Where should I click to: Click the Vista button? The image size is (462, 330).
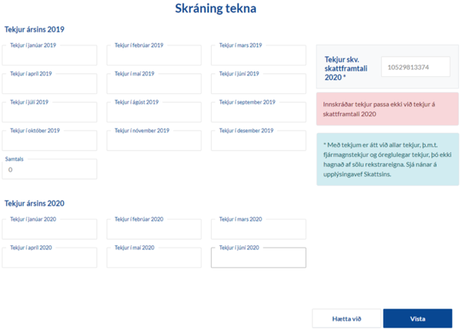417,318
